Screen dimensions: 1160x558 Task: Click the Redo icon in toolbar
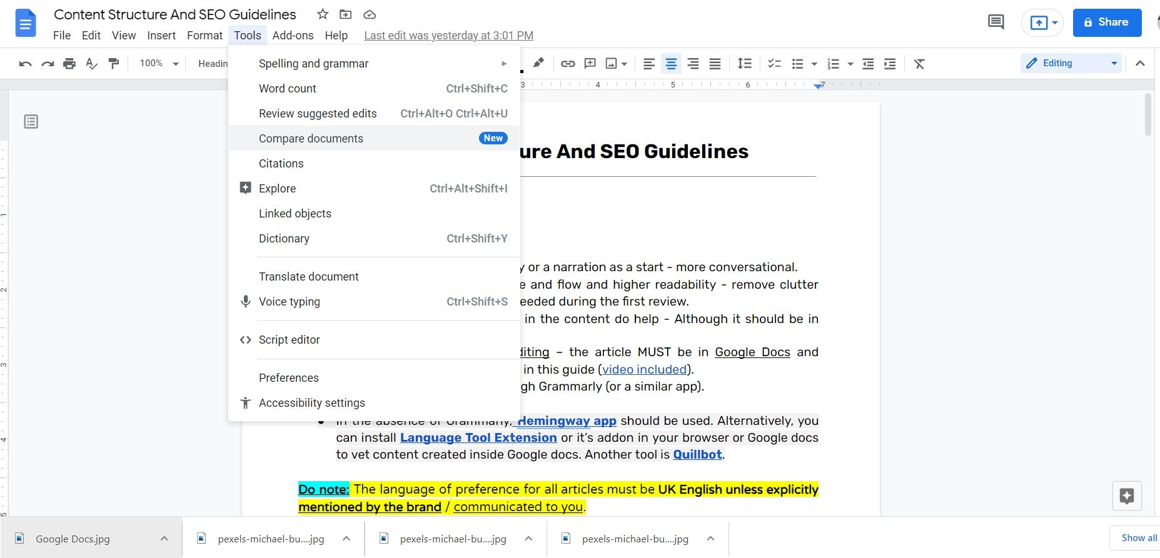point(48,64)
